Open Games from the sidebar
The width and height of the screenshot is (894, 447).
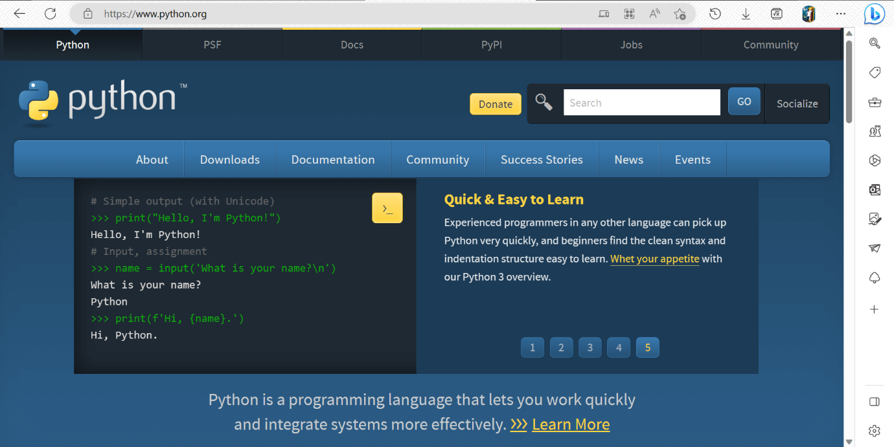click(875, 131)
